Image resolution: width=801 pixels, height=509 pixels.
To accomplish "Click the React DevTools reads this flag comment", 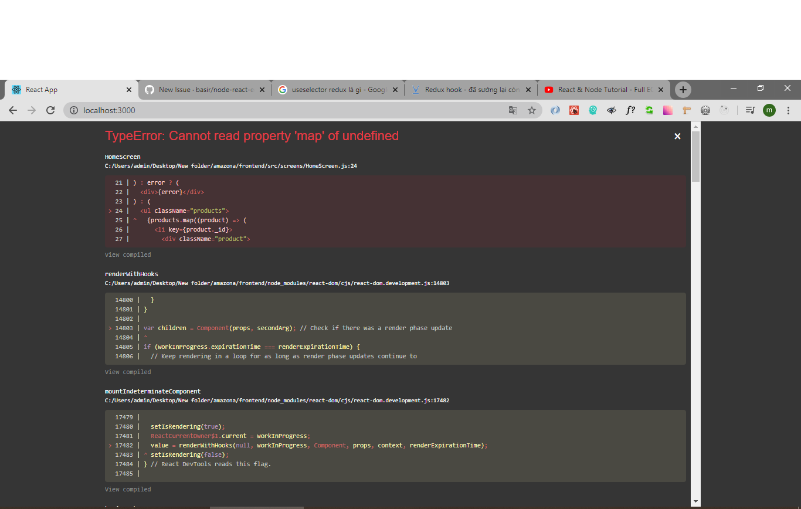I will [211, 464].
